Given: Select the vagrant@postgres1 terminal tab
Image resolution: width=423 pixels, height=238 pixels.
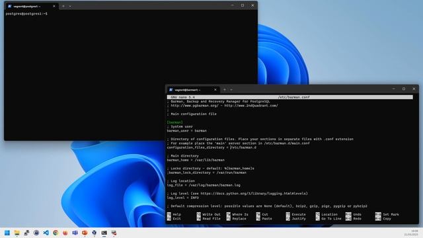Looking at the screenshot, I should coord(32,6).
